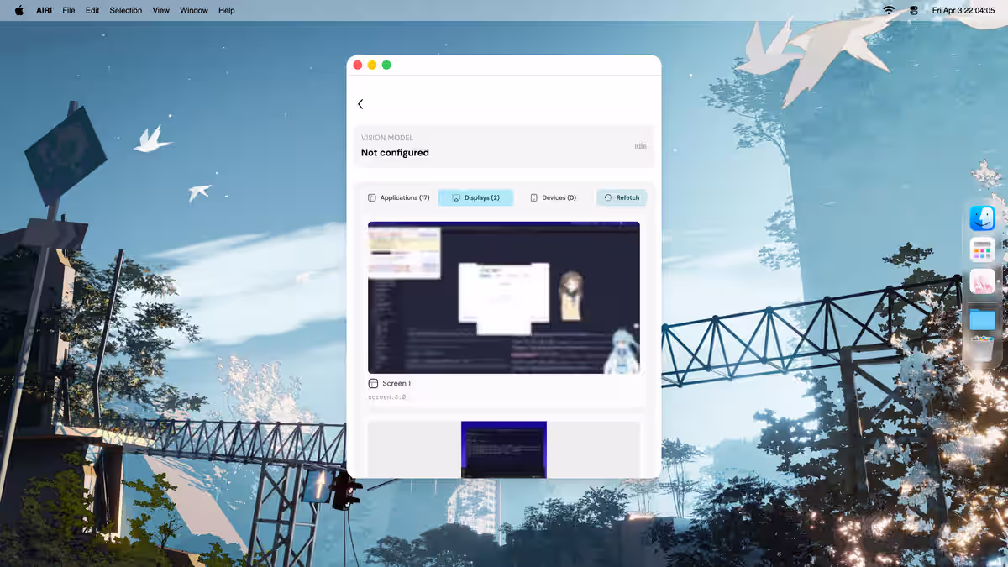The width and height of the screenshot is (1008, 567).
Task: Click the Screen 1 label text
Action: [396, 383]
